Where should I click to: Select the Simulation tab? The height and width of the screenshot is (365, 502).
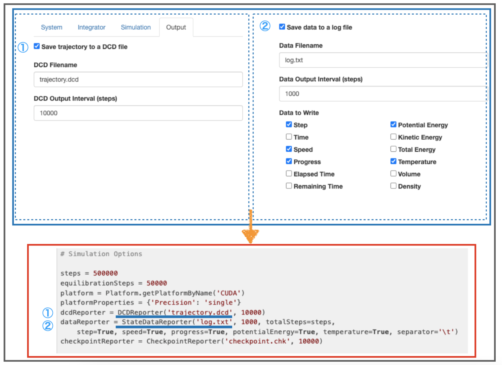tap(136, 28)
